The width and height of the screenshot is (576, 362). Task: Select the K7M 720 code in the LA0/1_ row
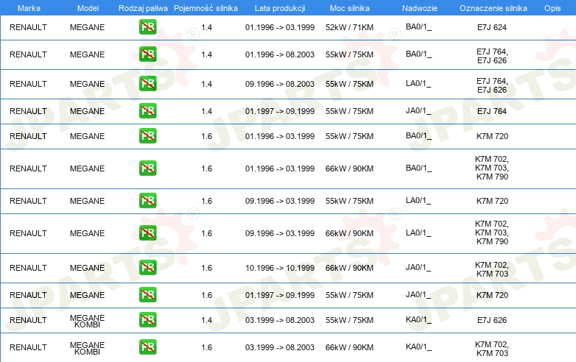492,201
